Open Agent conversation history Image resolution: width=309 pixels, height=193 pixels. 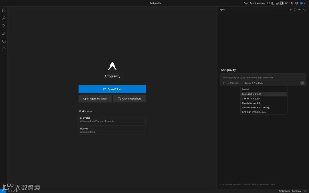coord(295,10)
